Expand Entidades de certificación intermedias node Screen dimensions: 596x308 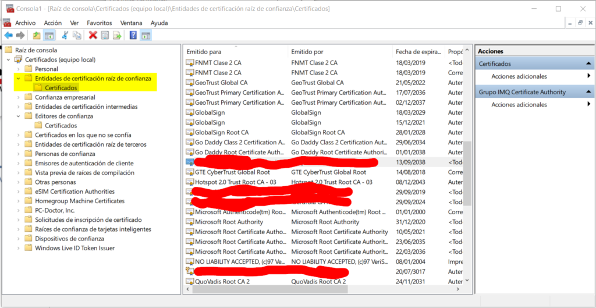click(x=18, y=107)
